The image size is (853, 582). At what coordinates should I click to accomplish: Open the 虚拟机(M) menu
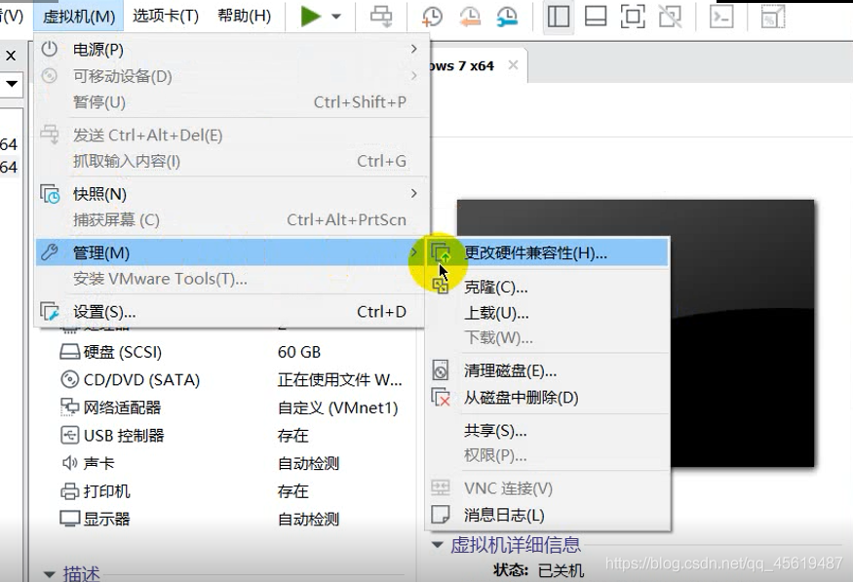(x=79, y=16)
